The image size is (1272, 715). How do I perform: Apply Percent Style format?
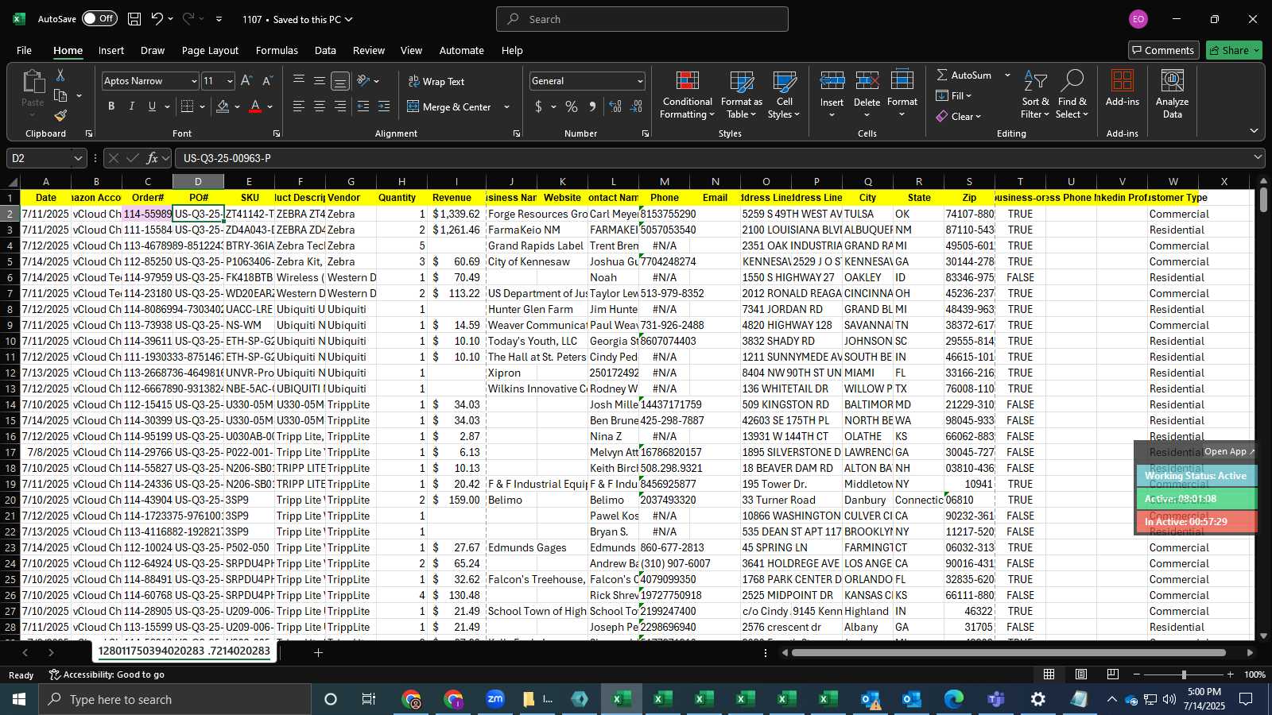click(x=572, y=106)
